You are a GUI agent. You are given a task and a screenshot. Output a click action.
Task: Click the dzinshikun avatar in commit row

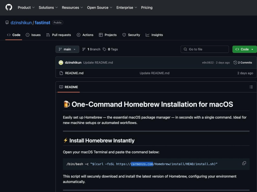pyautogui.click(x=61, y=63)
